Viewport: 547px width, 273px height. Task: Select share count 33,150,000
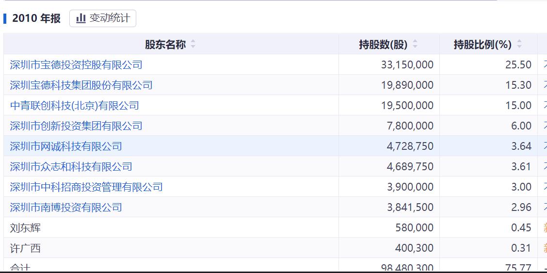407,64
